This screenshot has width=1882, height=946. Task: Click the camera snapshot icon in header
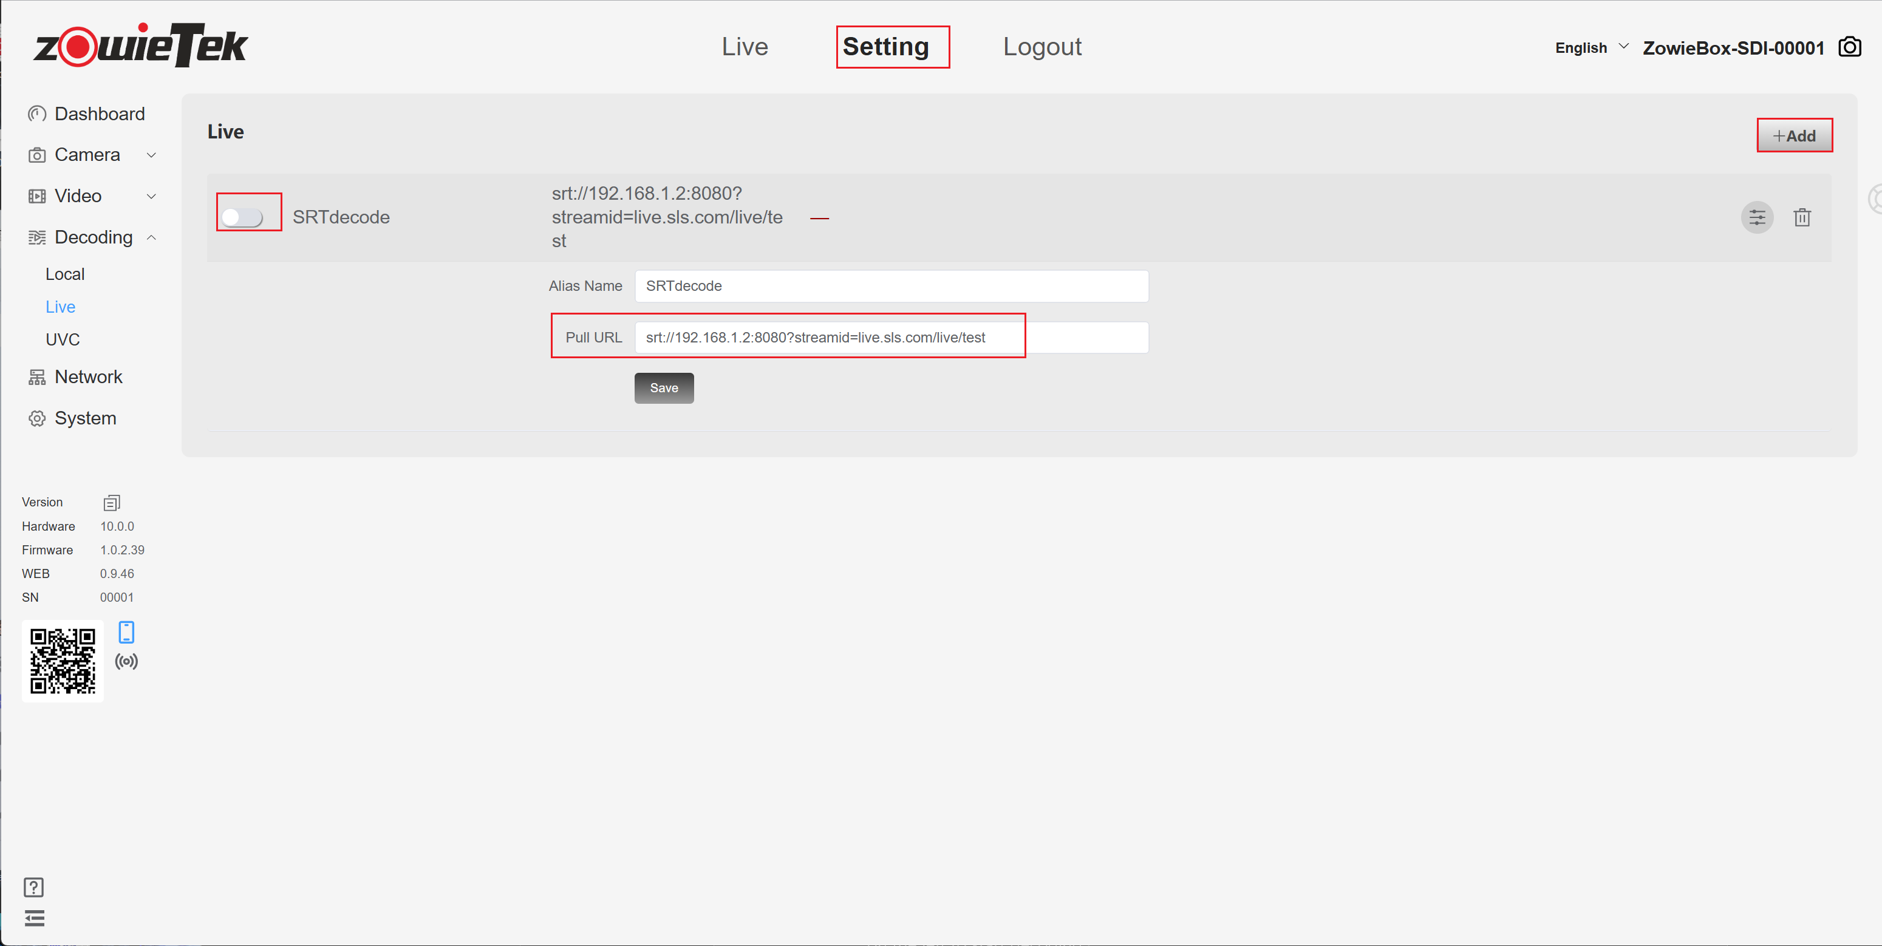coord(1849,47)
